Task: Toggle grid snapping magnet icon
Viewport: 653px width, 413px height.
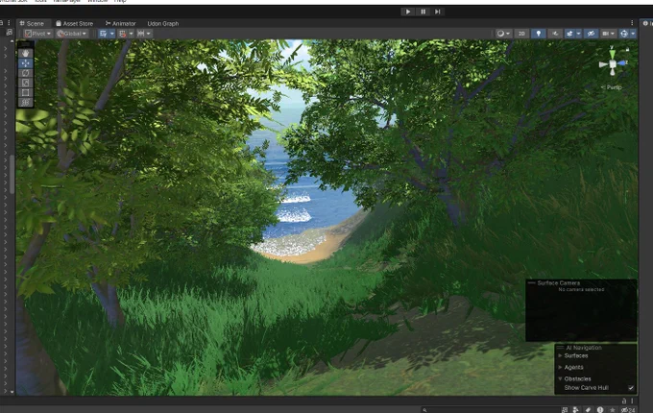Action: [123, 34]
